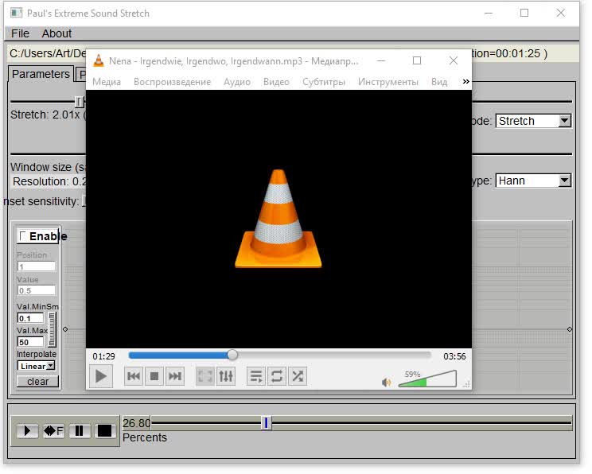Toggle VLC fullscreen mode
The width and height of the screenshot is (592, 474).
point(205,376)
